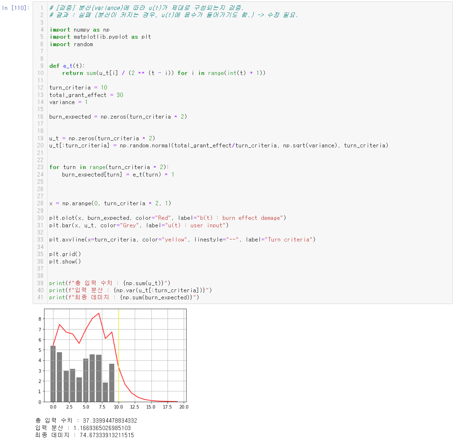This screenshot has width=454, height=440.
Task: Click the y-axis tick label 8
Action: (40, 319)
